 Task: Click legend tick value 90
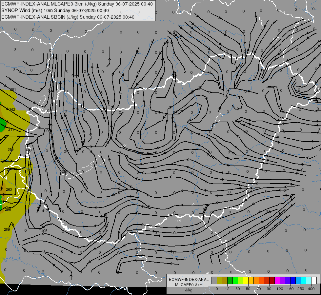pos(269,289)
